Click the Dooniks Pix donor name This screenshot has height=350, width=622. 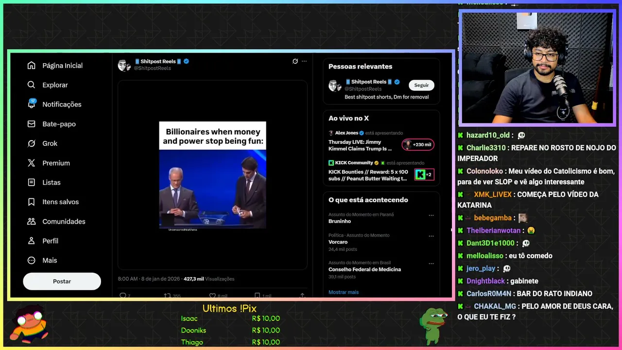193,331
